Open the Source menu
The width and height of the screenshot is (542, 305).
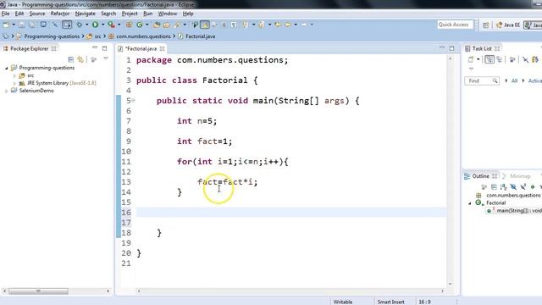pyautogui.click(x=37, y=14)
